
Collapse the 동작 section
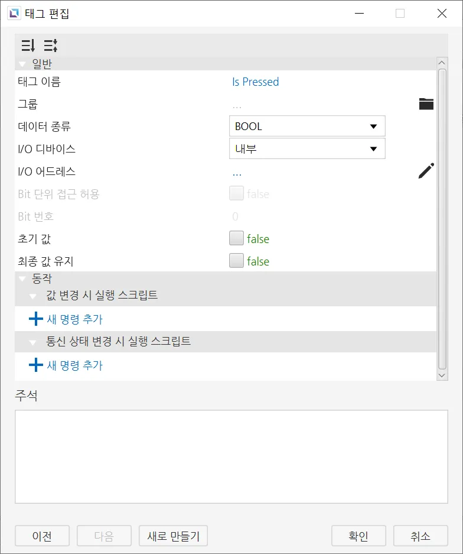tap(22, 278)
